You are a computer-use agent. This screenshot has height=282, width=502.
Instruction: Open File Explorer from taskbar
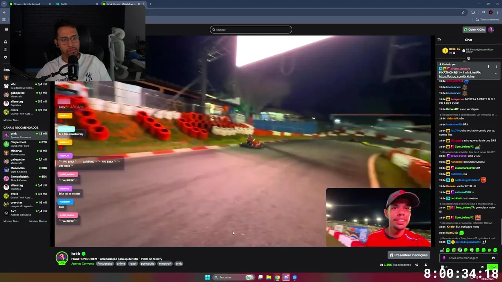(269, 277)
